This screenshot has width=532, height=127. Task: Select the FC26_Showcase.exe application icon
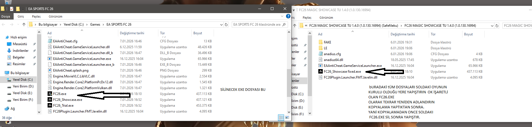[x=50, y=100]
